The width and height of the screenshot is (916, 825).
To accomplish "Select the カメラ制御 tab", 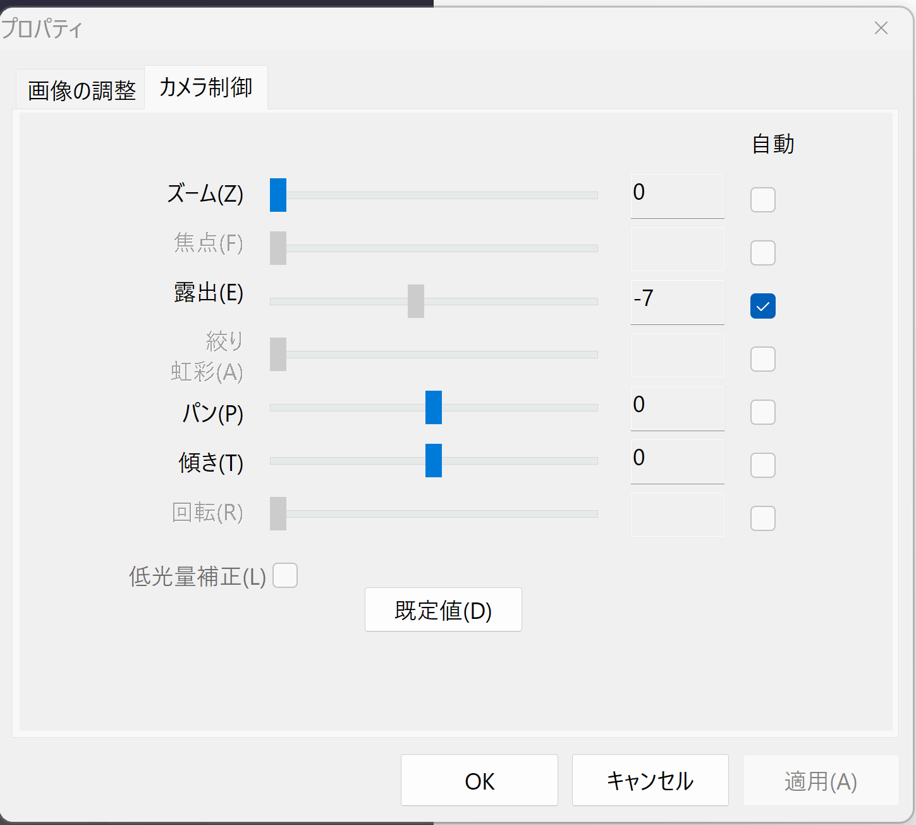I will click(x=205, y=88).
